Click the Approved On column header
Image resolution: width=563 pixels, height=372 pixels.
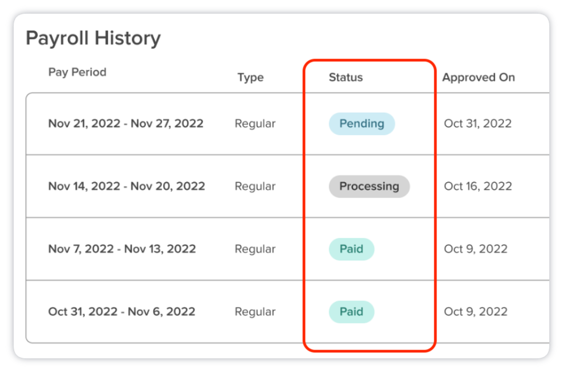point(479,78)
